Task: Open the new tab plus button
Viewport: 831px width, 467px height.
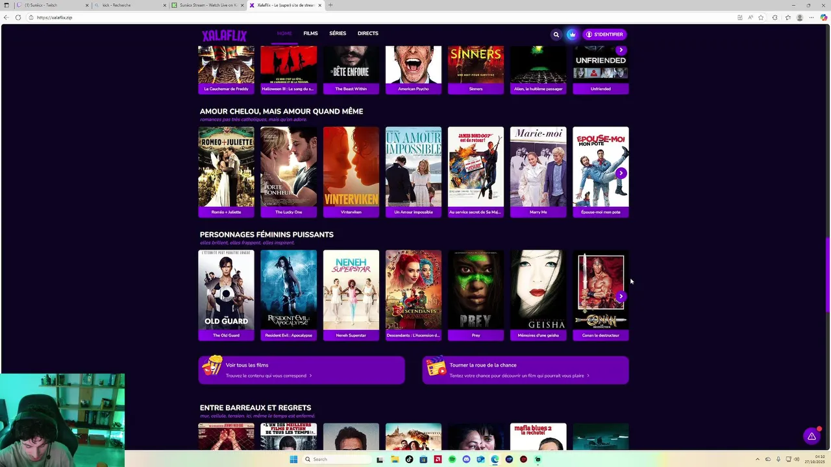Action: (x=330, y=5)
